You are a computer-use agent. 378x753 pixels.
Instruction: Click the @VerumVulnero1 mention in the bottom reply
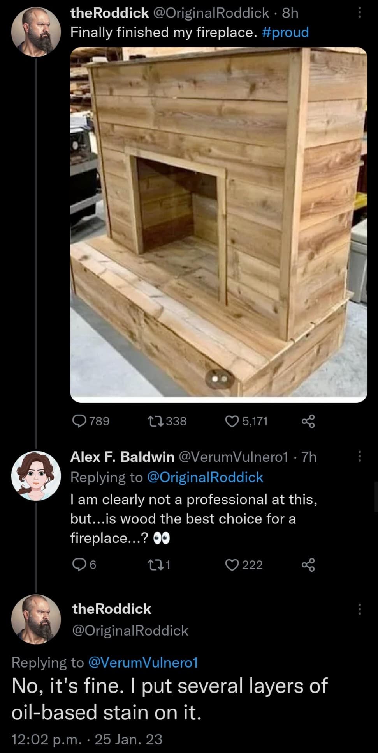pyautogui.click(x=144, y=663)
